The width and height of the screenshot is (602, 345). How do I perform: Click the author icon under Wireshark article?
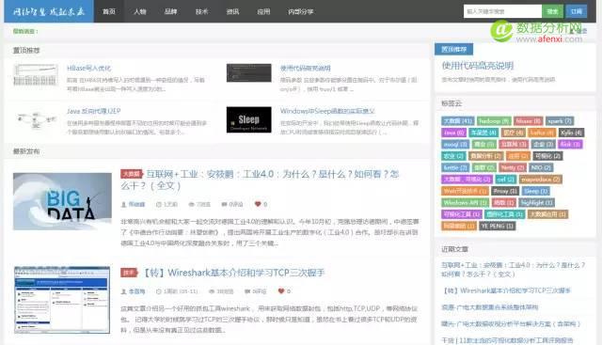[x=123, y=291]
